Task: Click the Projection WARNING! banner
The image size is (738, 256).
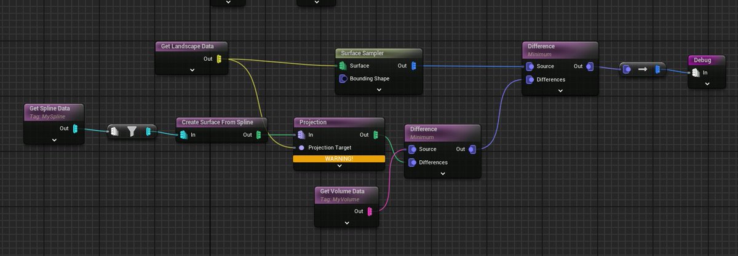Action: tap(339, 158)
